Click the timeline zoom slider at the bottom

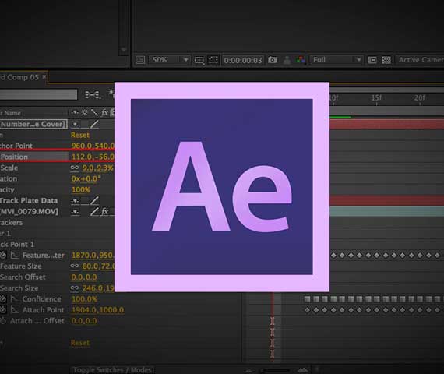(x=276, y=370)
